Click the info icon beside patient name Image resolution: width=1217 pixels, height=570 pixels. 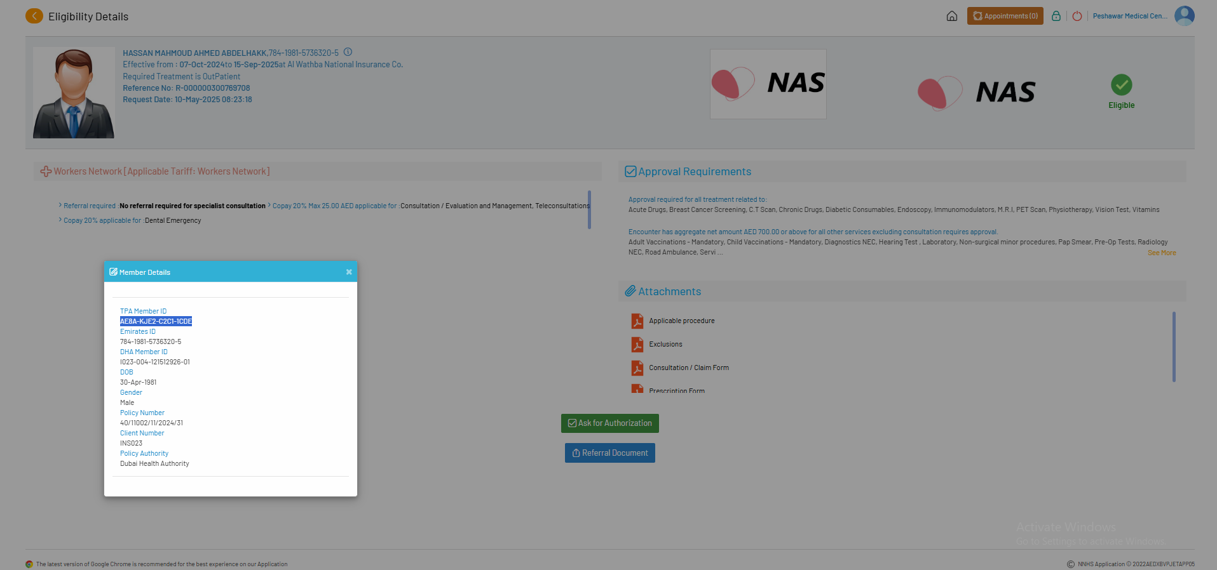(x=348, y=52)
